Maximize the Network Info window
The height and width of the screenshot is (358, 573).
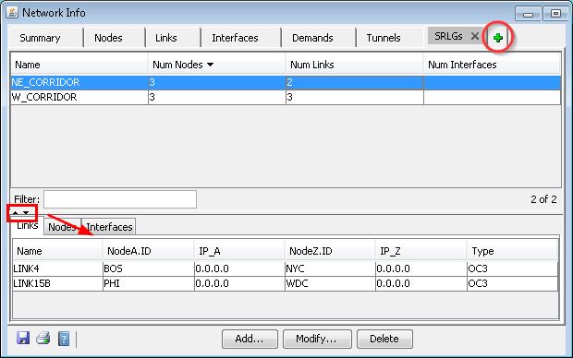click(x=555, y=14)
